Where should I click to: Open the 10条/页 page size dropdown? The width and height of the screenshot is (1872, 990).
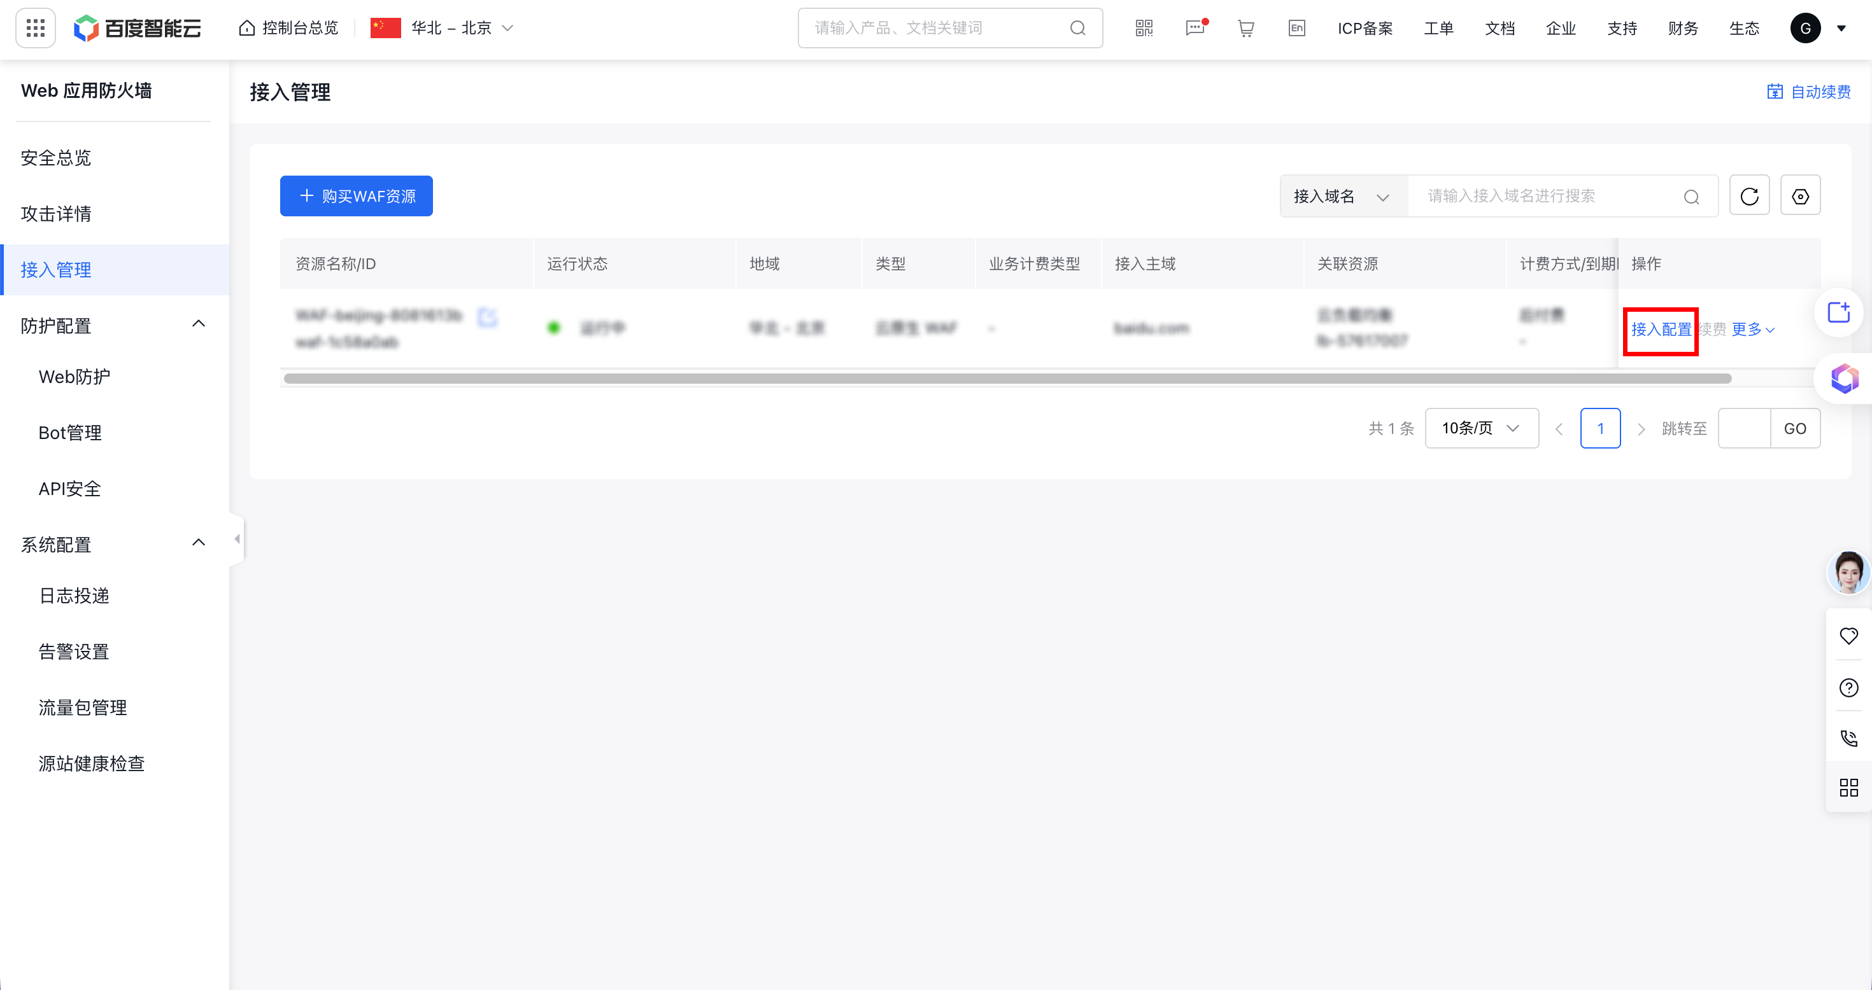point(1481,429)
